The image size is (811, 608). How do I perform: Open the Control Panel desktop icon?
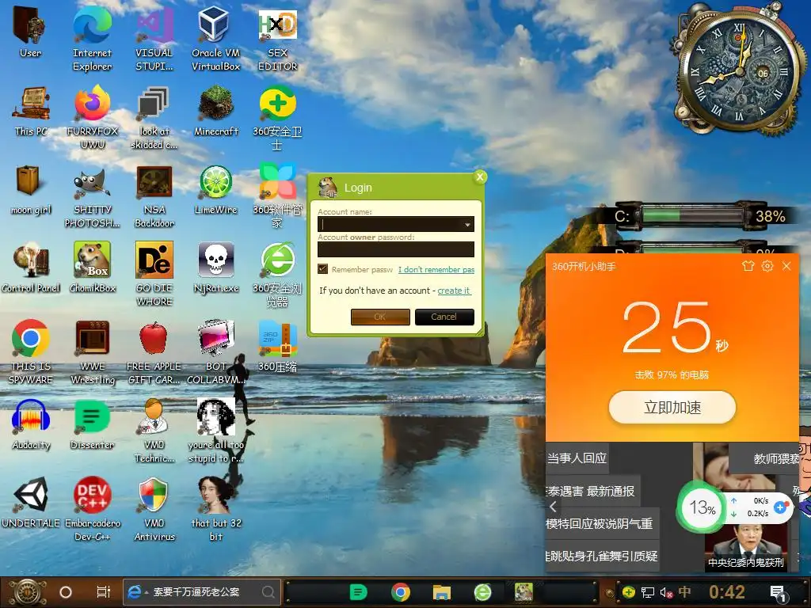(31, 268)
